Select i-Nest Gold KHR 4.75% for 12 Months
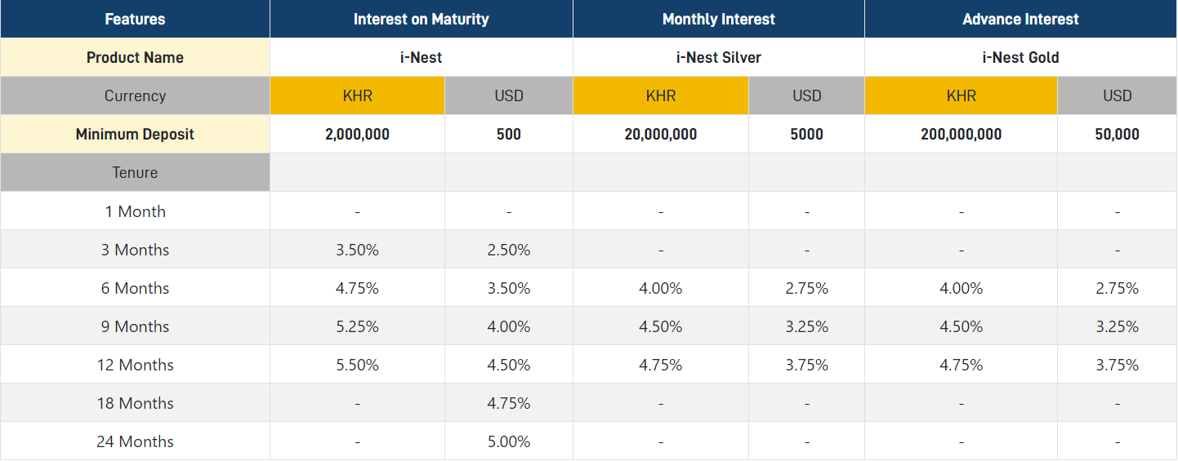This screenshot has width=1178, height=461. point(962,365)
